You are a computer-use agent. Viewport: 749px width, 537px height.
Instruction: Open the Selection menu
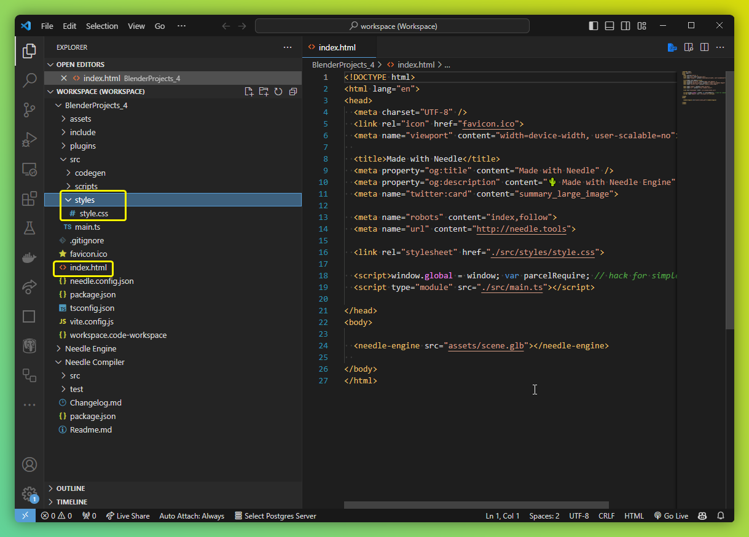click(x=102, y=26)
